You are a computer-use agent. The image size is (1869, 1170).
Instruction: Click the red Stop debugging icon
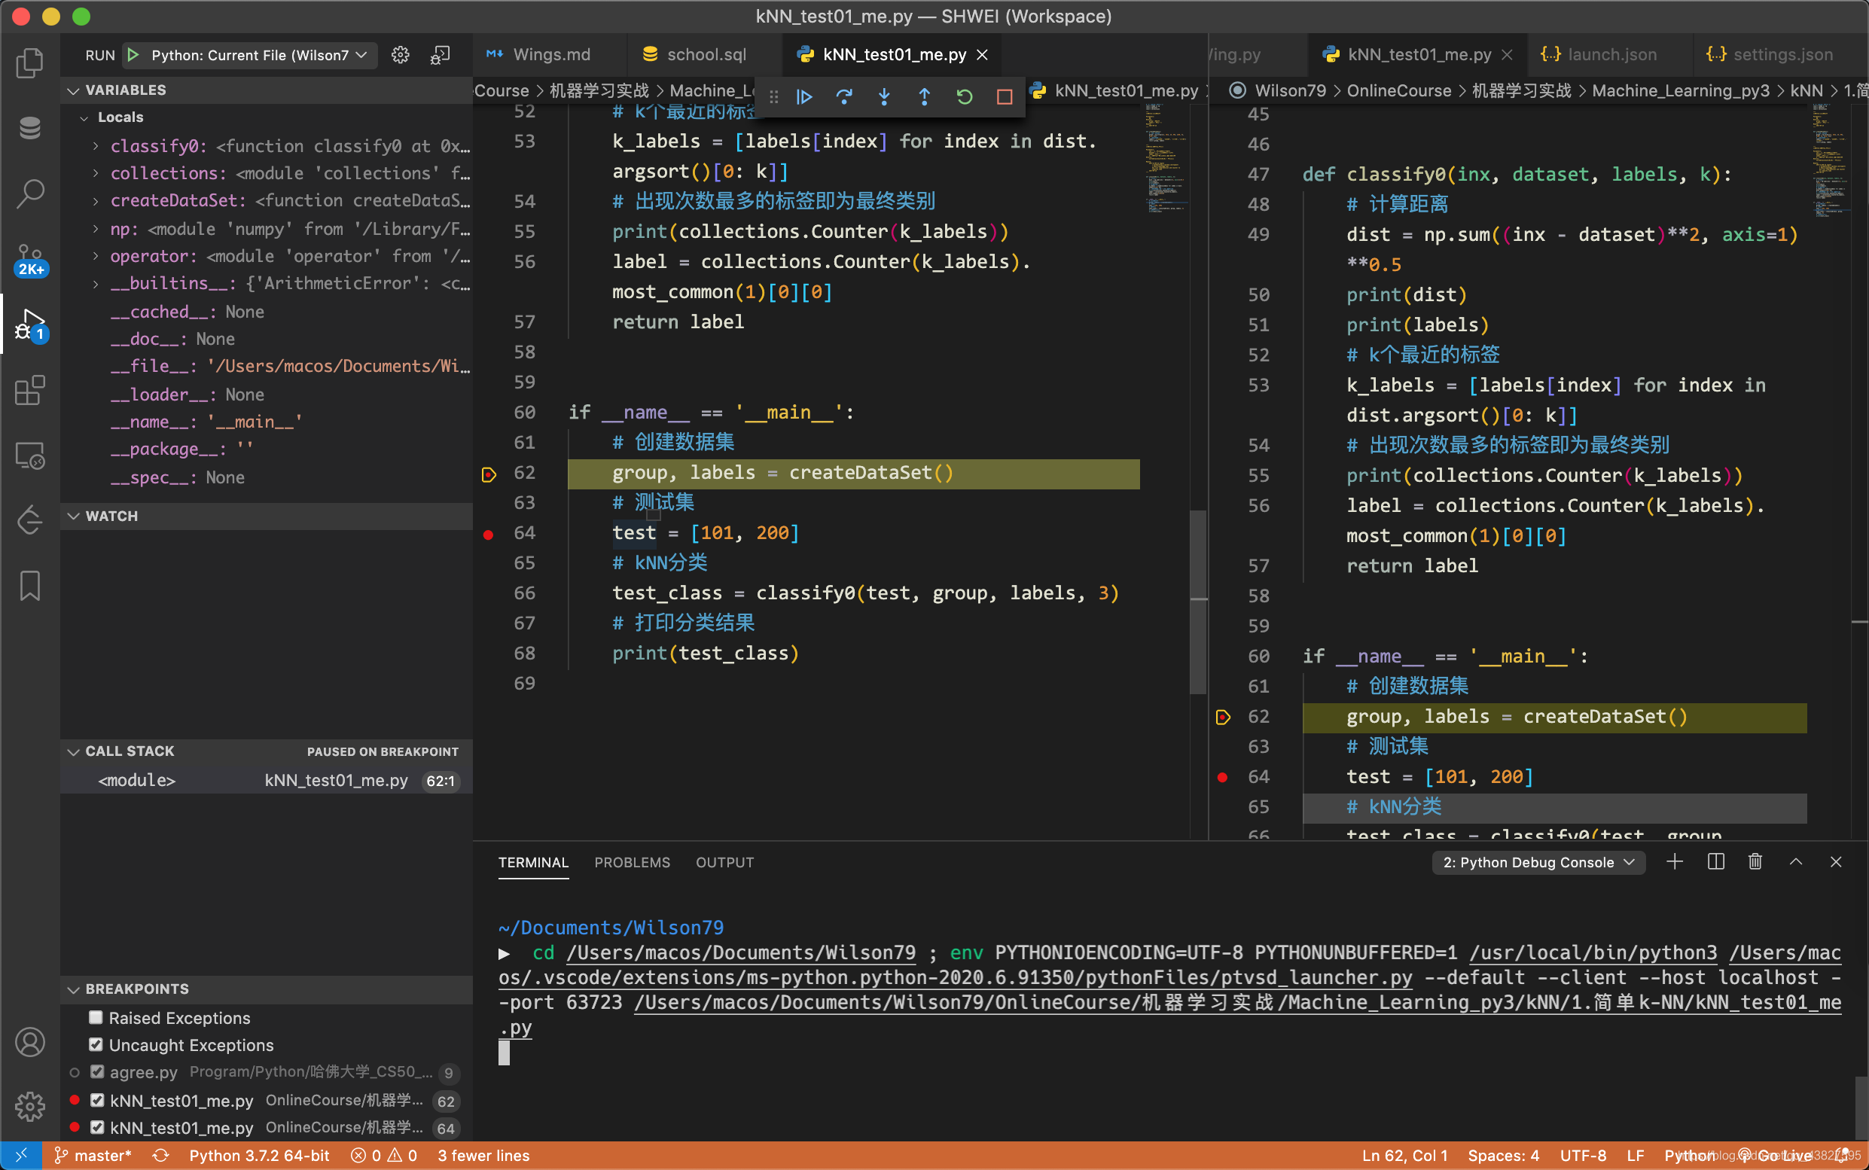(1005, 96)
